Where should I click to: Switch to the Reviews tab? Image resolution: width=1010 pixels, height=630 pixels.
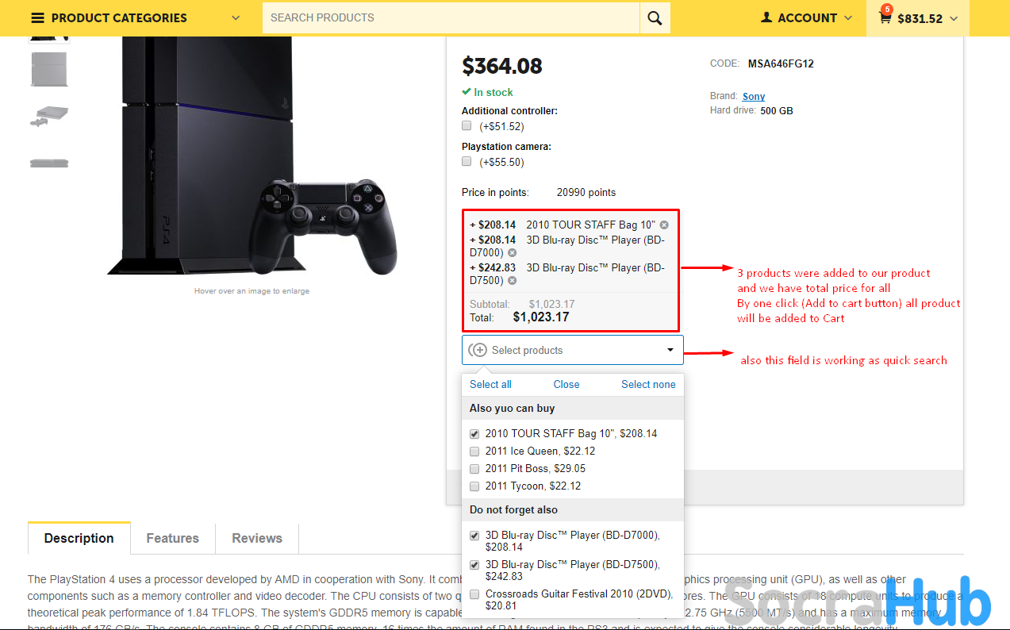point(257,538)
